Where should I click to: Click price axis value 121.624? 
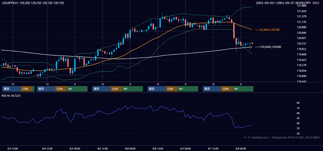tap(301, 11)
